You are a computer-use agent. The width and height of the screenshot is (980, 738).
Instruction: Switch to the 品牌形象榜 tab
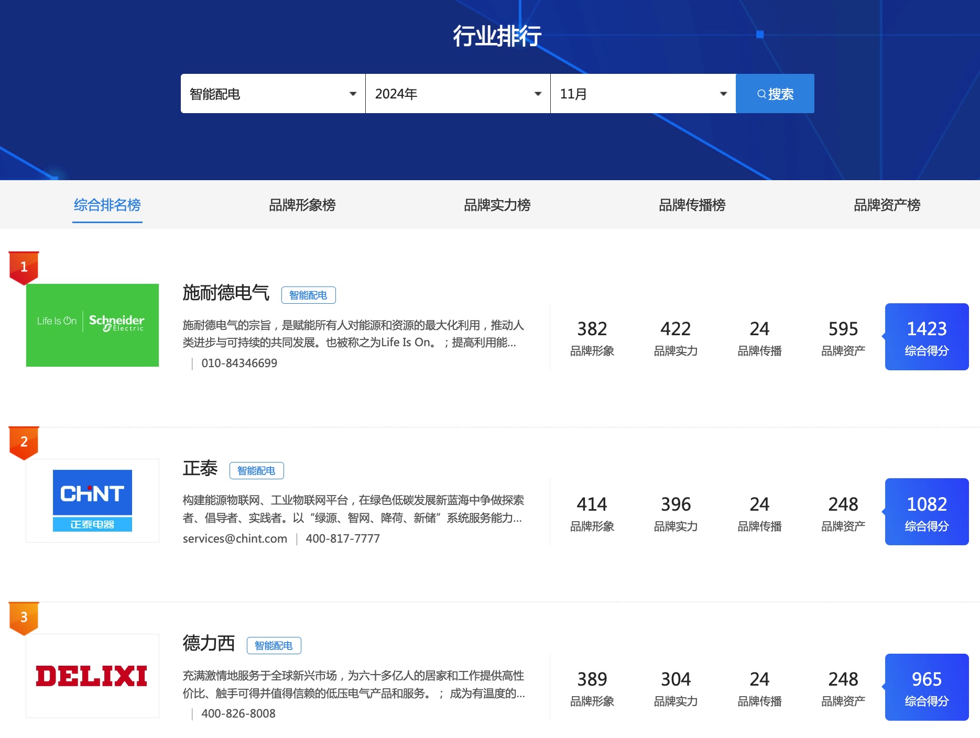pos(302,205)
